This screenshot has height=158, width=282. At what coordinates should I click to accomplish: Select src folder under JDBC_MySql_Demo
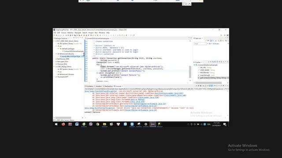[60, 72]
